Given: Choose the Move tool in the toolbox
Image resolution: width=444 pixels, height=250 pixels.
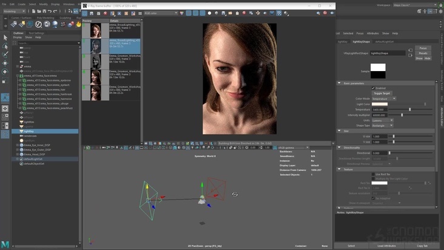Looking at the screenshot, I should tap(5, 63).
